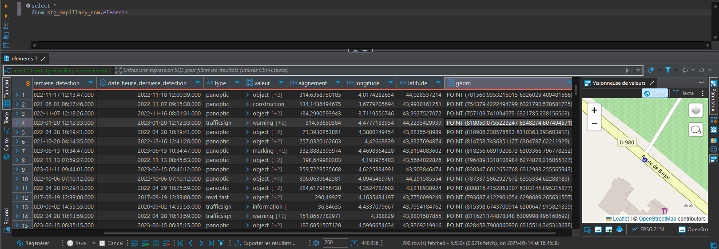Click the execute script icon

click(6, 26)
